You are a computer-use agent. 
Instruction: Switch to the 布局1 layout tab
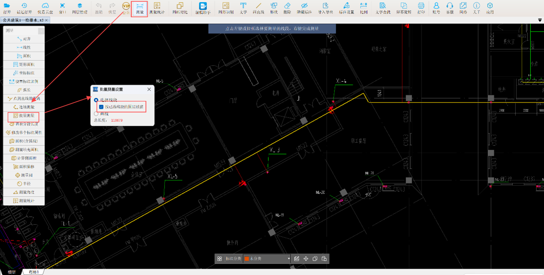33,272
